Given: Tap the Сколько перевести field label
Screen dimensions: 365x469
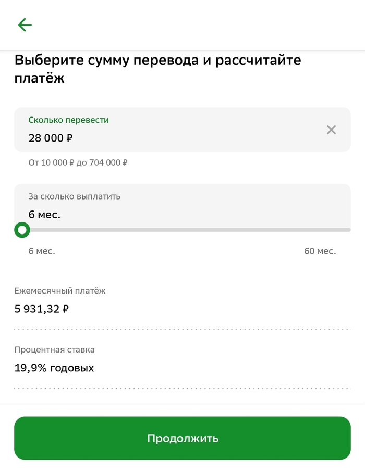Looking at the screenshot, I should [x=68, y=120].
